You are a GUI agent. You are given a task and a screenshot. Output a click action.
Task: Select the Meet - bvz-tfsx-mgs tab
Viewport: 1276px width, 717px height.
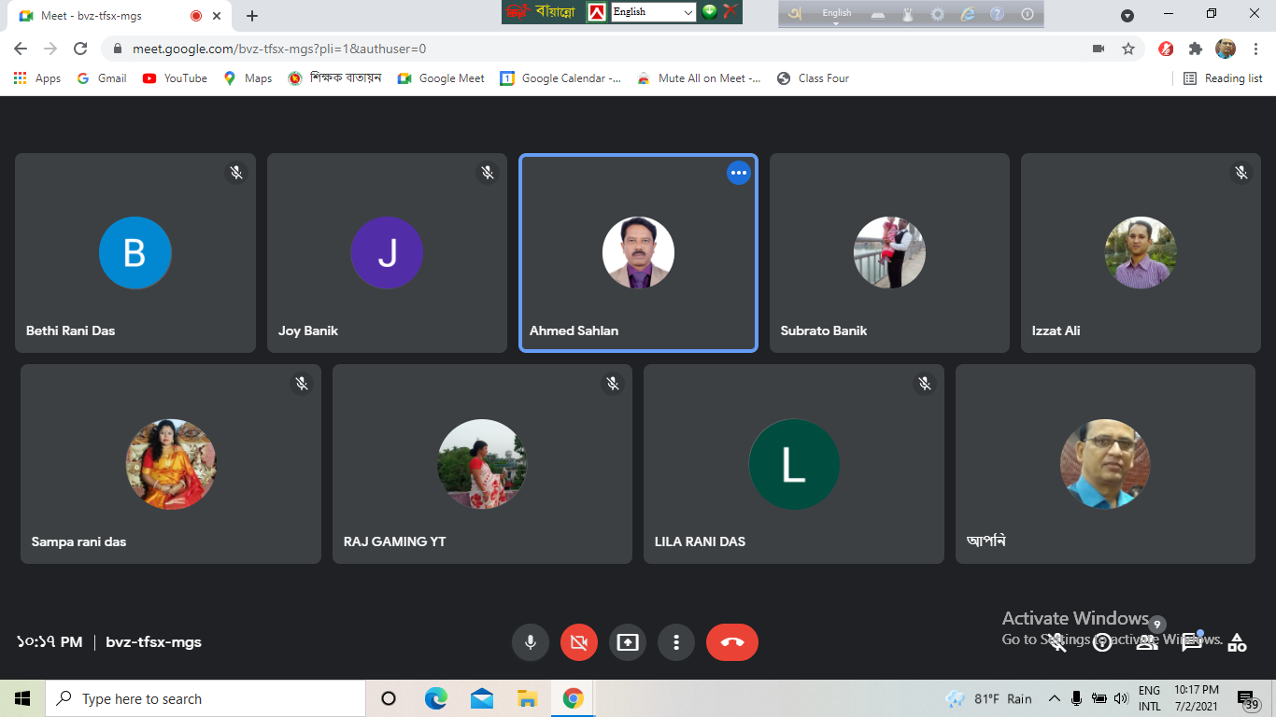[121, 16]
